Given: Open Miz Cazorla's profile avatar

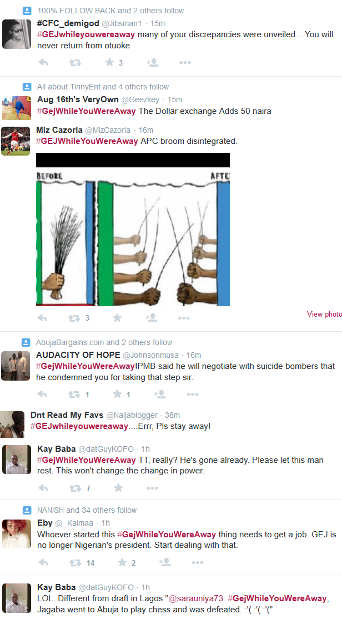Looking at the screenshot, I should coord(16,141).
